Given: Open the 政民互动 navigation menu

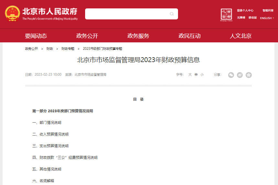Looking at the screenshot, I should coord(189,36).
